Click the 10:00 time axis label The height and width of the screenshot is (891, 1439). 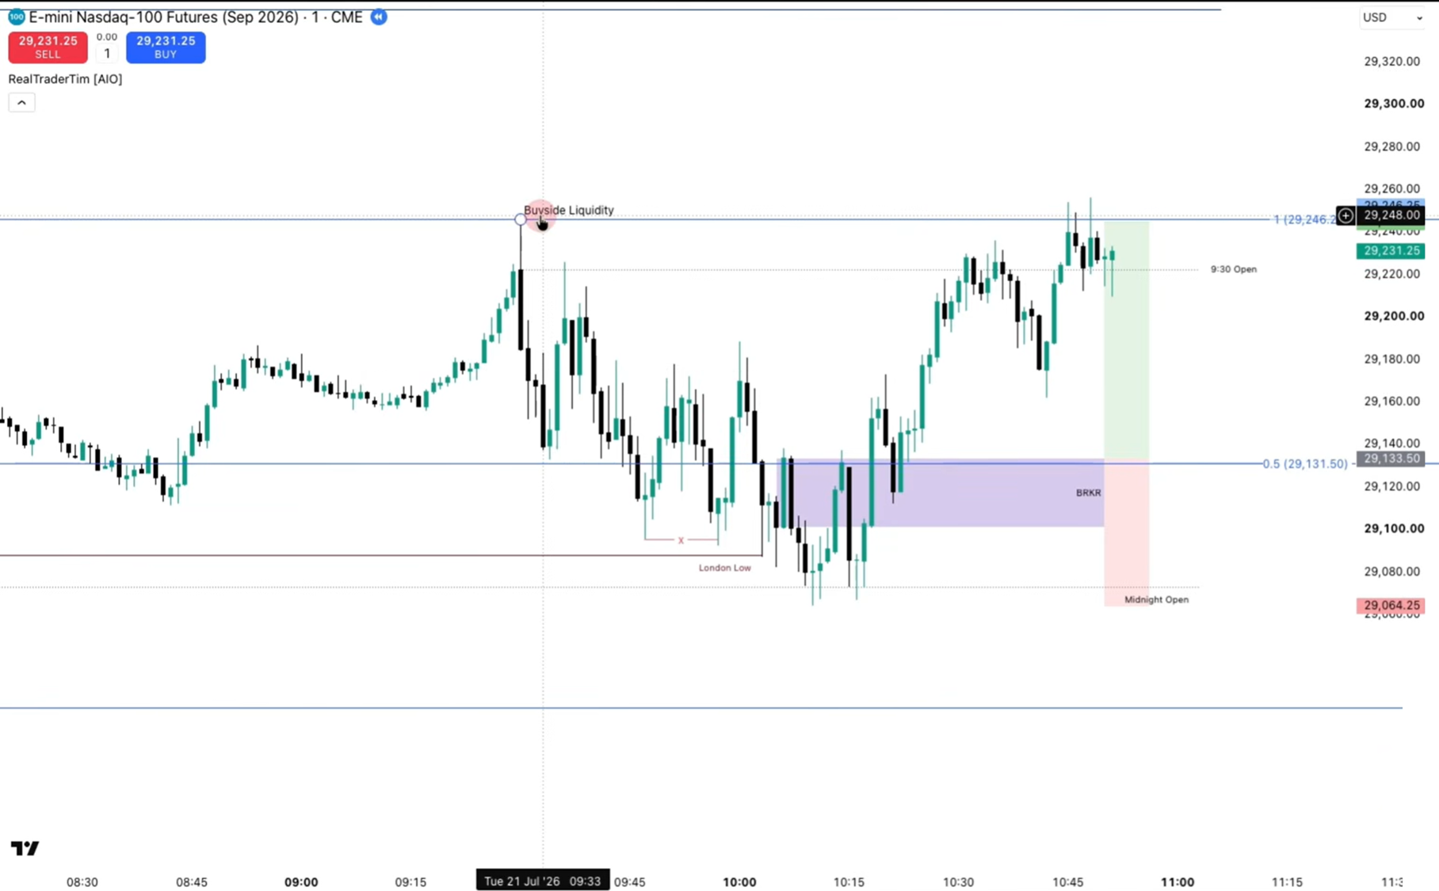pyautogui.click(x=739, y=881)
